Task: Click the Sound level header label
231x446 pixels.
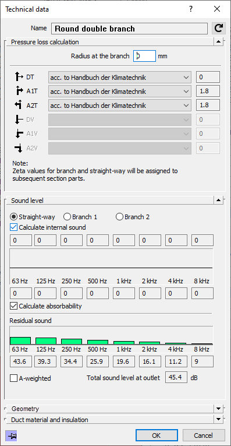Action: 27,201
